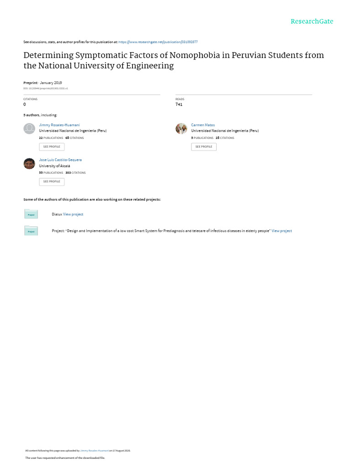Viewport: 351px width, 468px height.
Task: Click the ResearchGate logo
Action: (312, 21)
